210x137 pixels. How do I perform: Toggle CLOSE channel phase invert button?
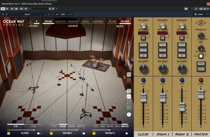[x=143, y=56]
